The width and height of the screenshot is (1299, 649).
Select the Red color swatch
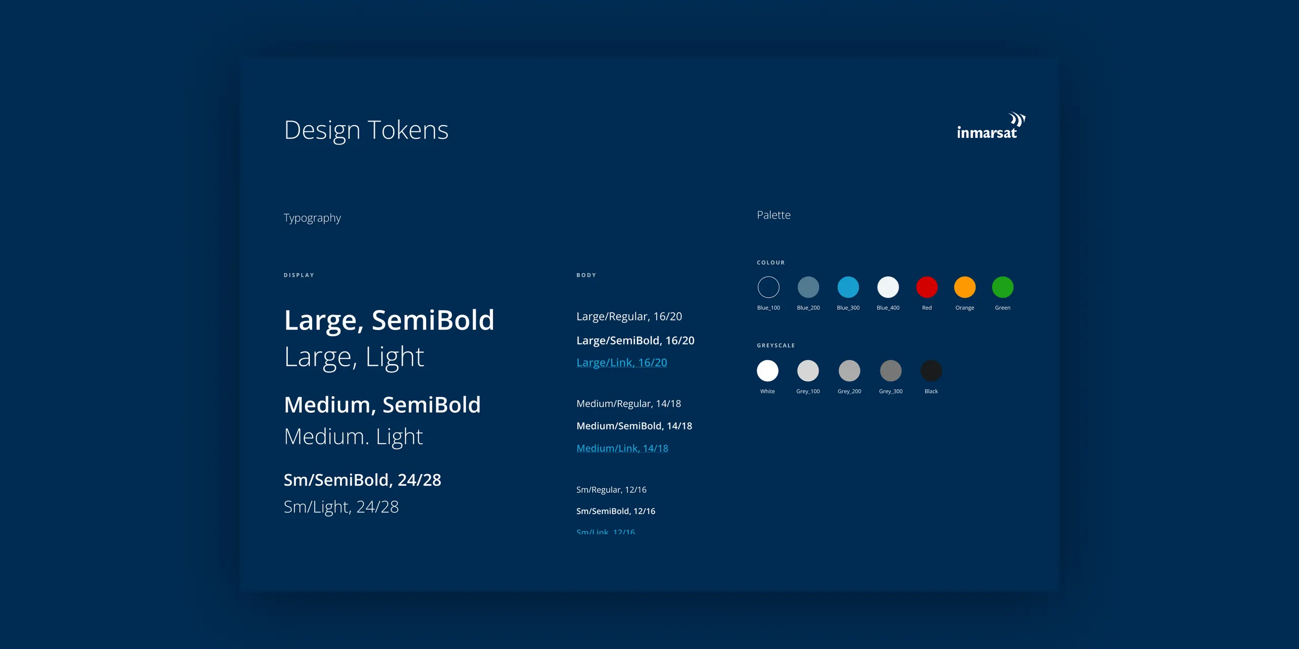(928, 288)
